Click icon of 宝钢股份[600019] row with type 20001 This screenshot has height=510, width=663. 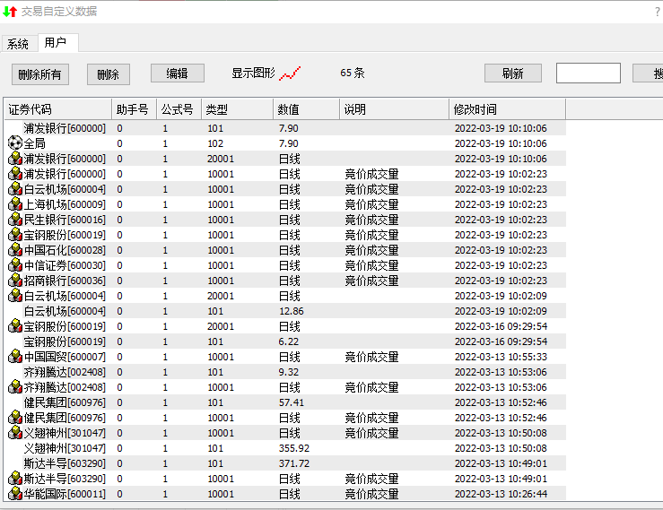(x=14, y=325)
